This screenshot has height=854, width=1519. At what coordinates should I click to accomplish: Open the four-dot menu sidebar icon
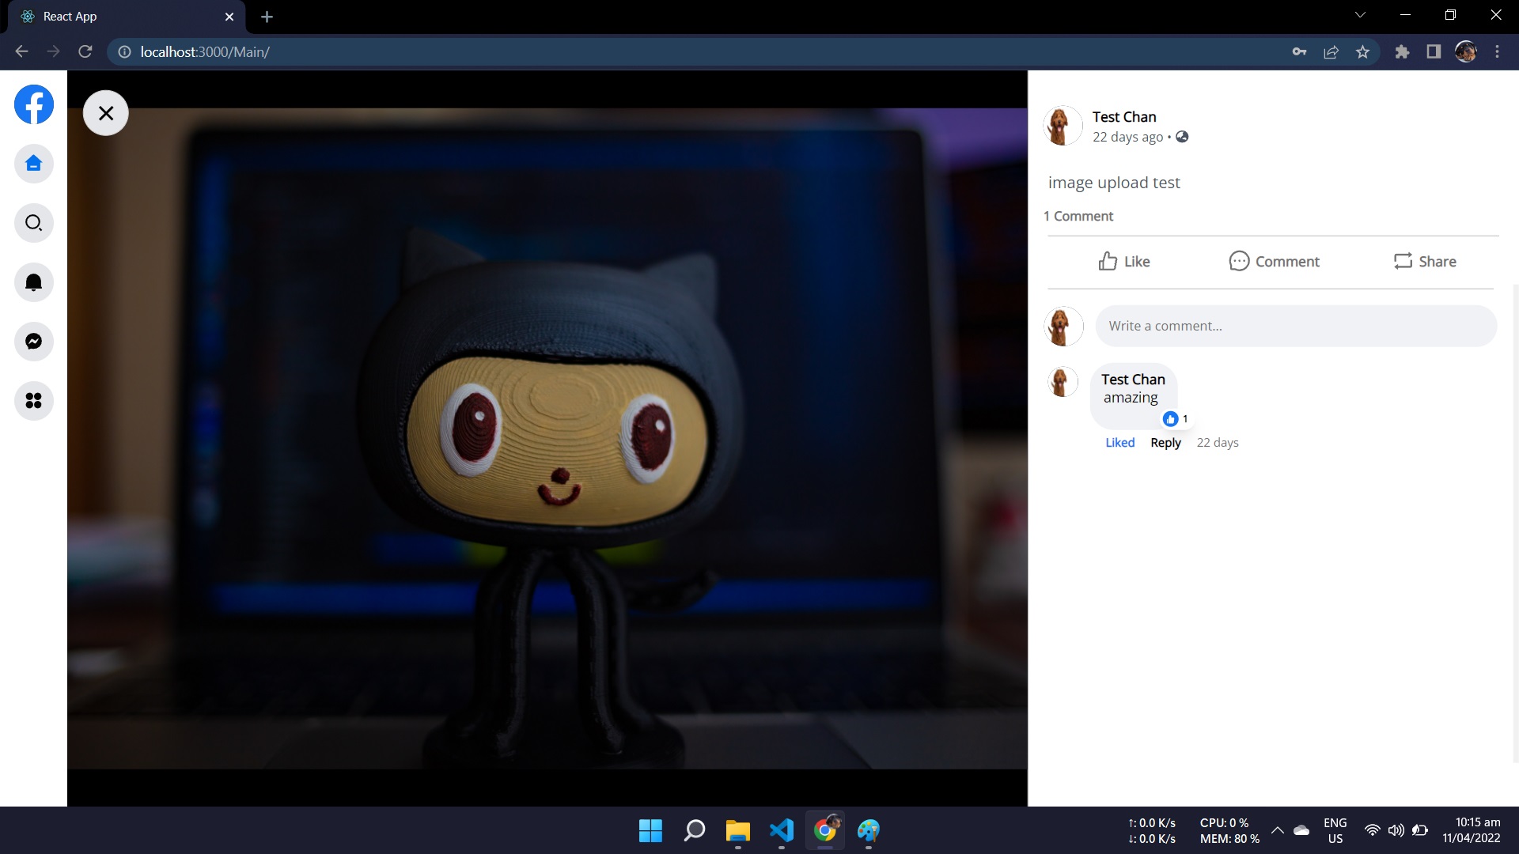click(34, 401)
